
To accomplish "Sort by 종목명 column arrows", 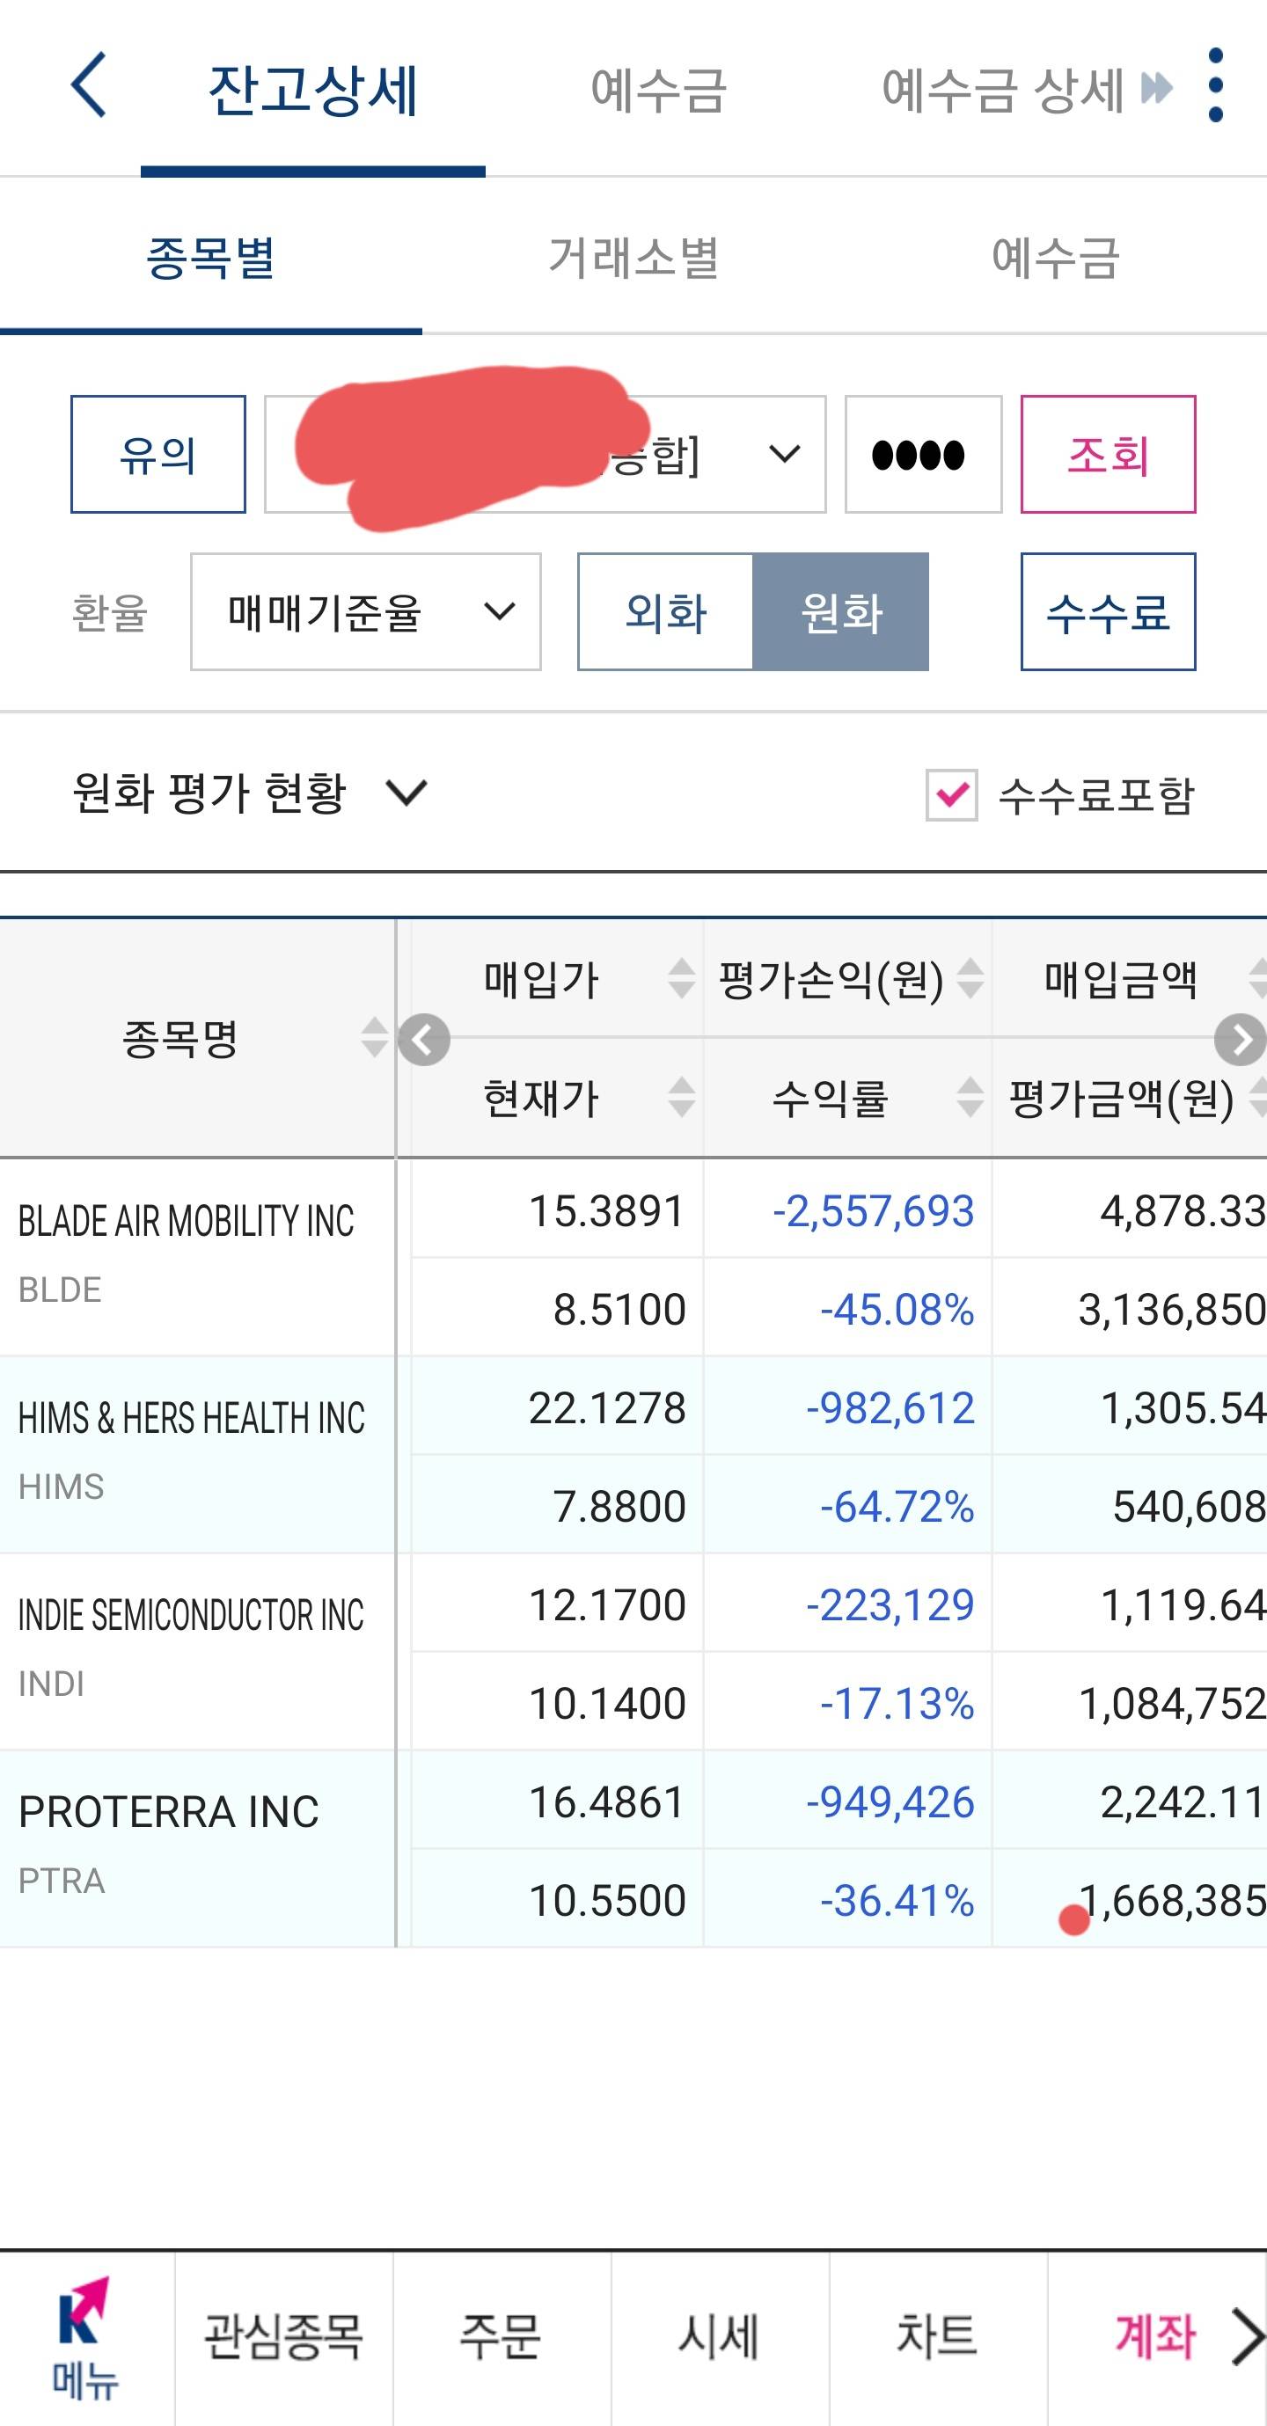I will point(374,1038).
